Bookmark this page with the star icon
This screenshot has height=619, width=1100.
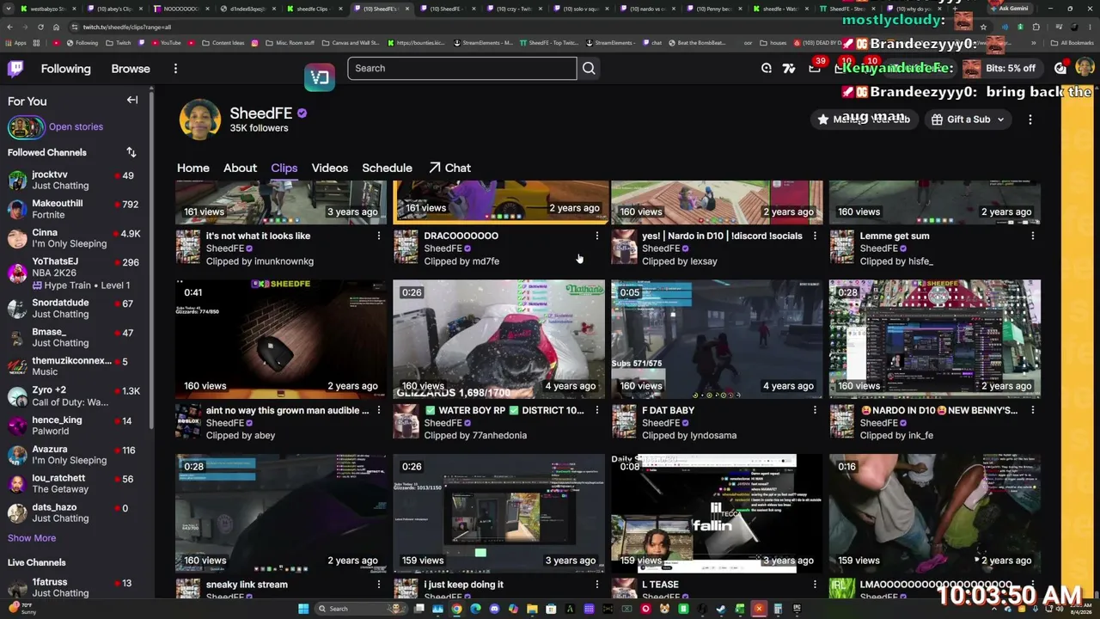tap(983, 27)
